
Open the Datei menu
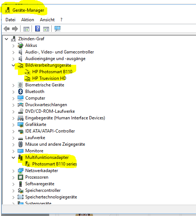pyautogui.click(x=10, y=20)
